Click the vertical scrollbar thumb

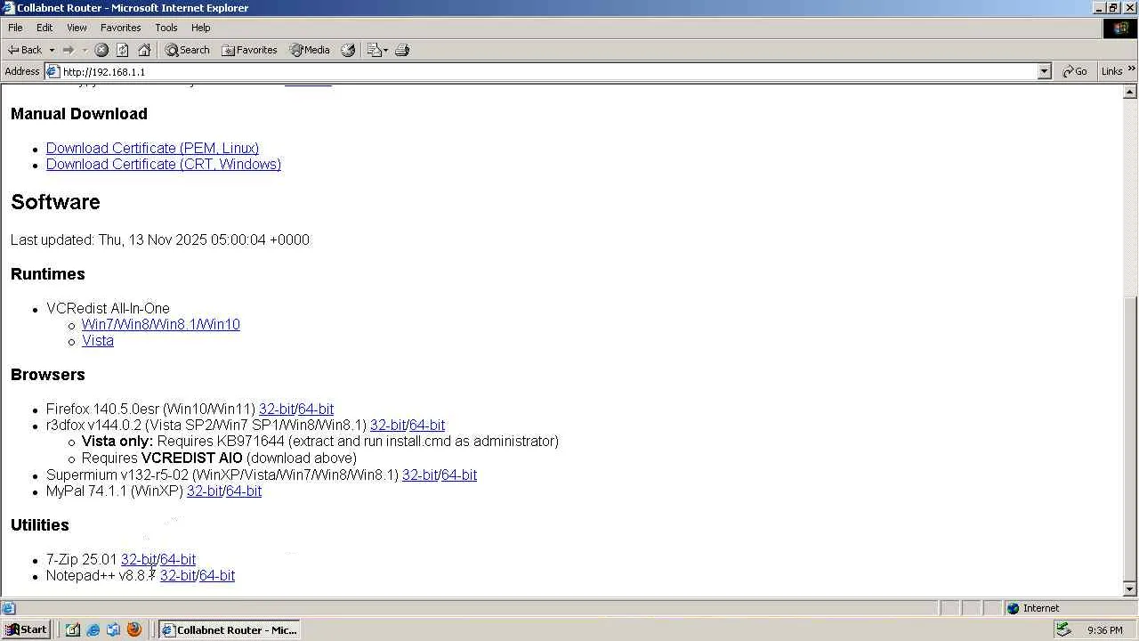tap(1131, 437)
